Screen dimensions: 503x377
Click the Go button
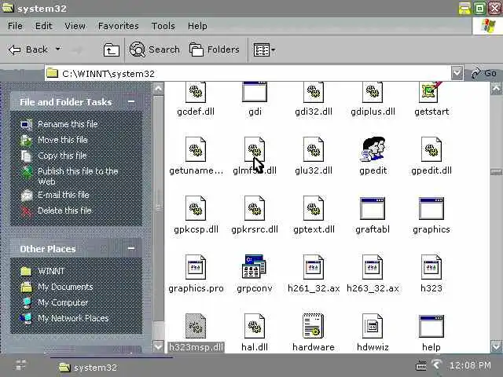click(483, 73)
